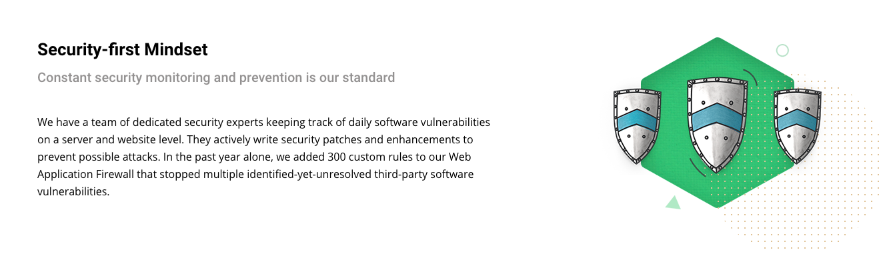Click the left small shield icon
893x260 pixels.
pos(637,126)
